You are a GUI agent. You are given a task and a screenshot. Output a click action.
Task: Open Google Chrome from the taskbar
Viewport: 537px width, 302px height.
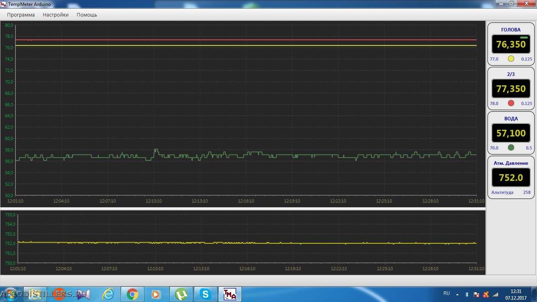point(132,294)
